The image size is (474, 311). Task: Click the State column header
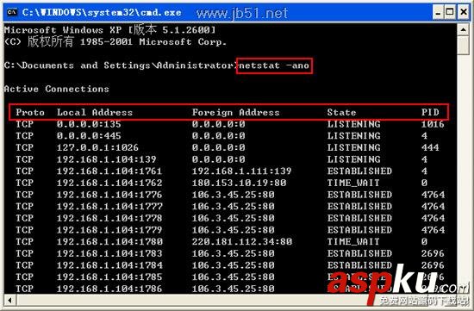coord(341,113)
